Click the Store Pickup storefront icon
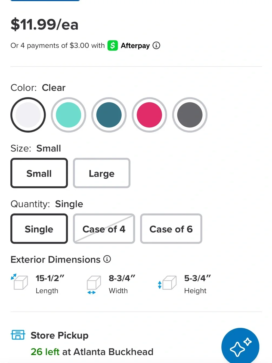 click(18, 335)
